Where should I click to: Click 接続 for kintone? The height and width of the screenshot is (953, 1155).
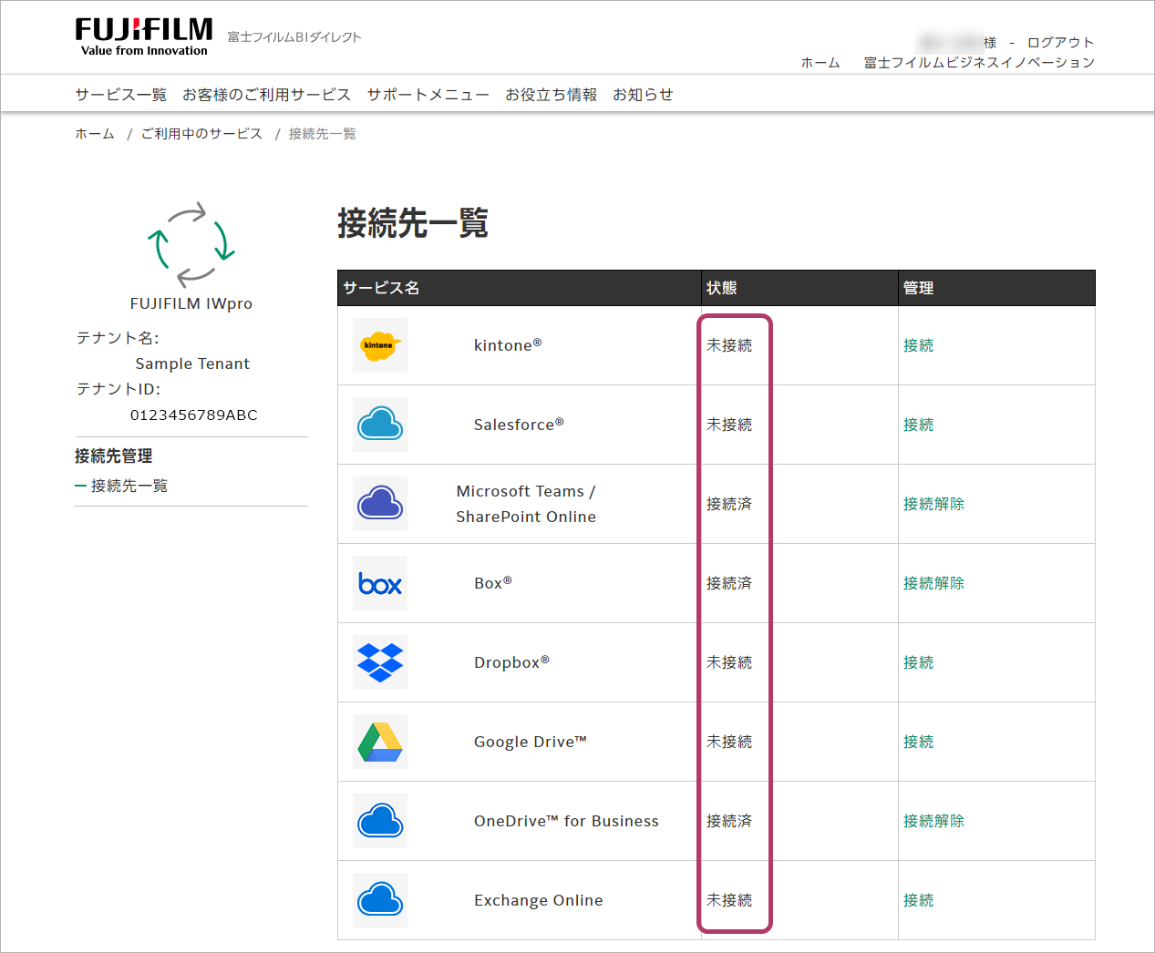coord(918,345)
